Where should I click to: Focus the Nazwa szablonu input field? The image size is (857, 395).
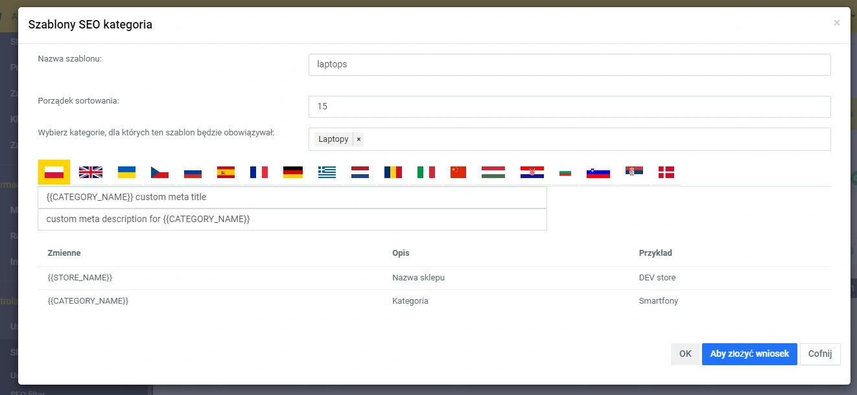pos(569,65)
